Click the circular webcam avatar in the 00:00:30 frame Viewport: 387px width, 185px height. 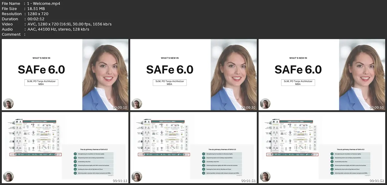137,104
